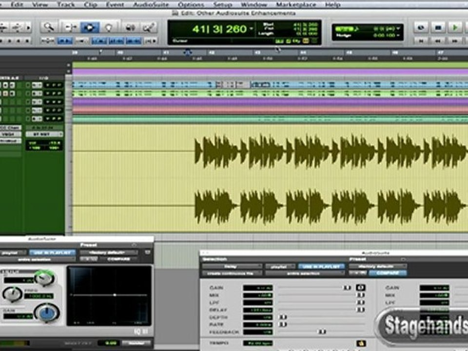The width and height of the screenshot is (468, 351).
Task: Click the Fast Forward transport button
Action: click(454, 40)
